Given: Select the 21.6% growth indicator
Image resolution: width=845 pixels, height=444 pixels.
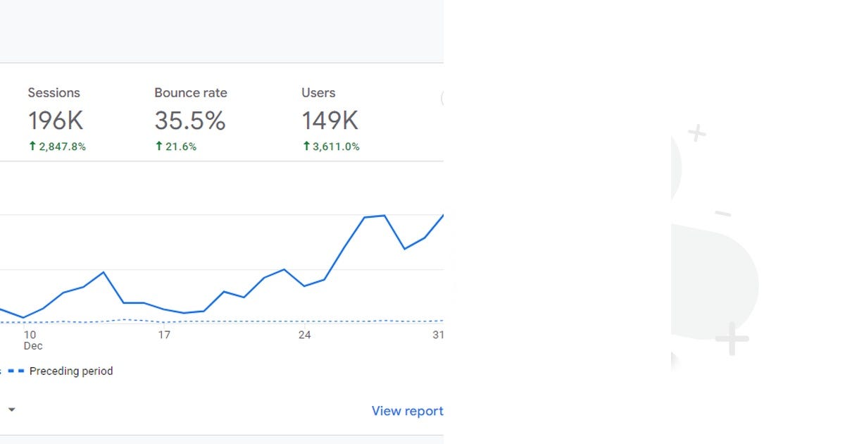Looking at the screenshot, I should click(175, 147).
